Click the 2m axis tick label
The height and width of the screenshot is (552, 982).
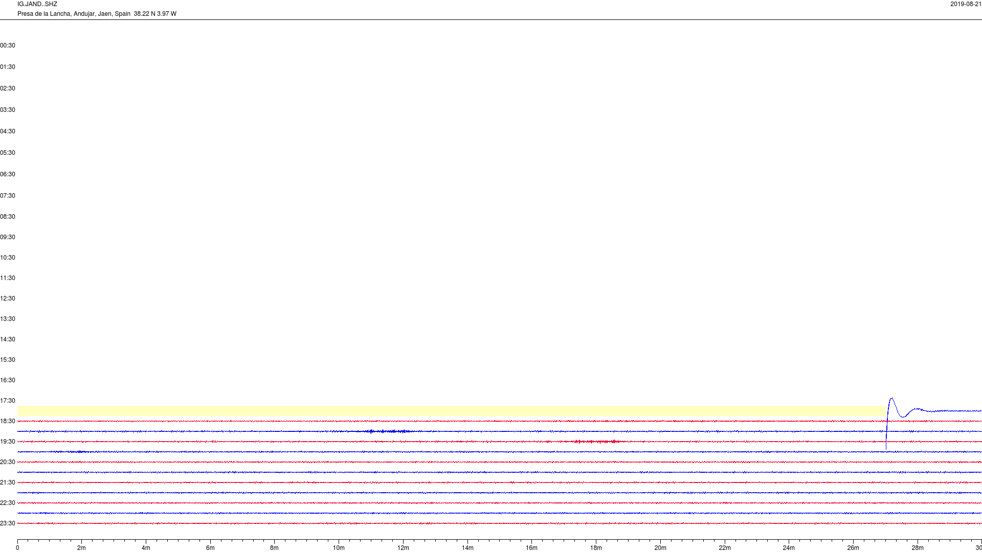[x=81, y=548]
